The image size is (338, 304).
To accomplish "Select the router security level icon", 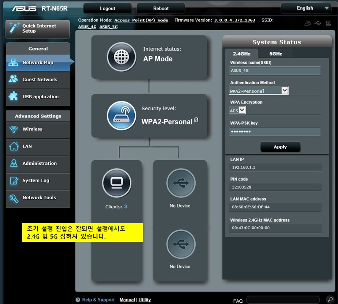I will point(121,116).
